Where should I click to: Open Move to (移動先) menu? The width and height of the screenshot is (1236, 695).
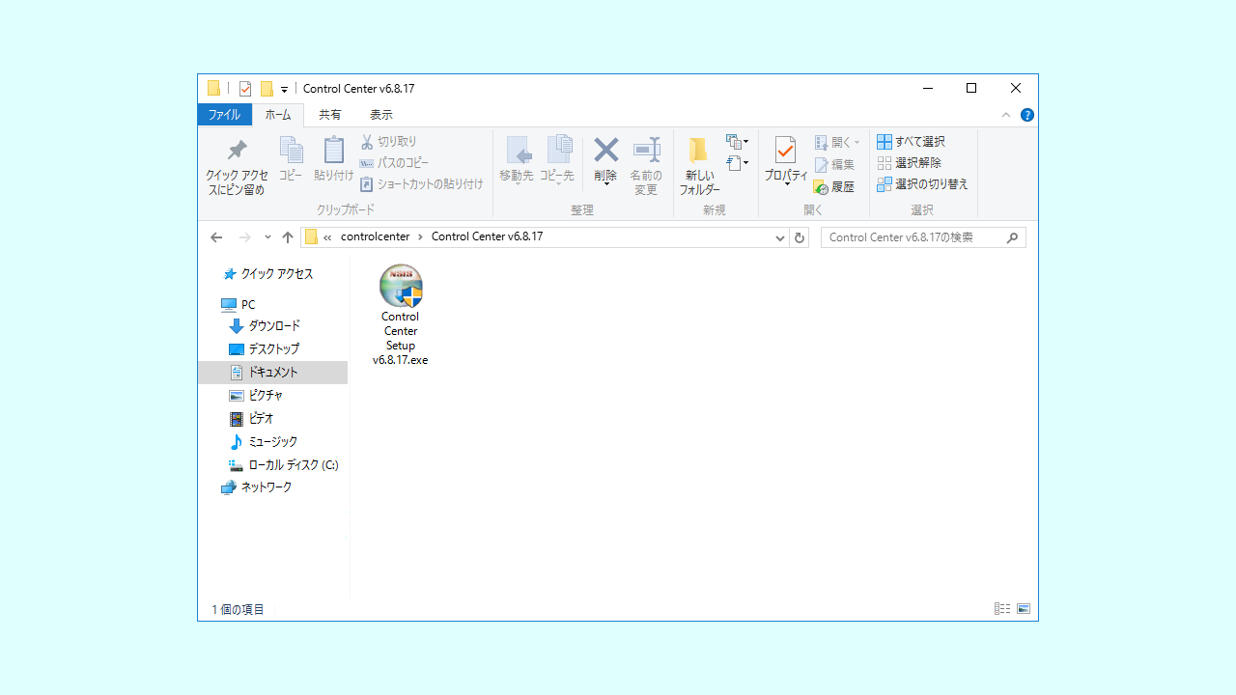pyautogui.click(x=517, y=160)
